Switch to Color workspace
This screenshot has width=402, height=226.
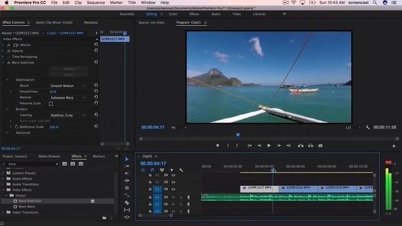click(173, 14)
